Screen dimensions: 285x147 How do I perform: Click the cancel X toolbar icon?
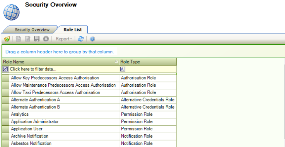pyautogui.click(x=46, y=39)
